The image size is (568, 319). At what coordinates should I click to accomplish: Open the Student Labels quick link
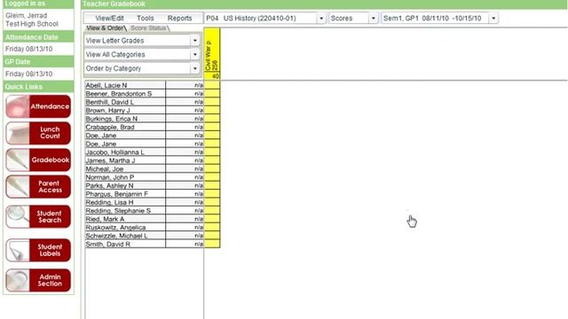[38, 250]
